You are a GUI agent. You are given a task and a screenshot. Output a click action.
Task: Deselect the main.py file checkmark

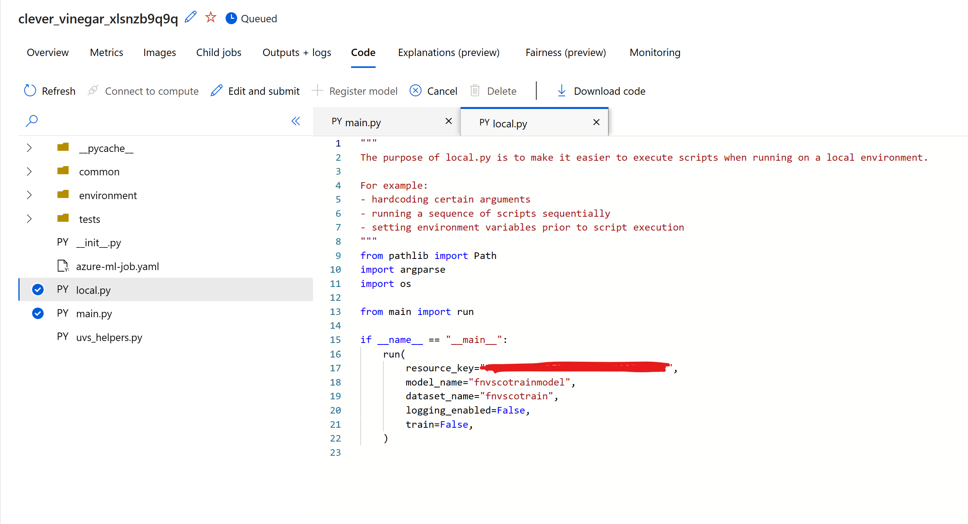[38, 313]
